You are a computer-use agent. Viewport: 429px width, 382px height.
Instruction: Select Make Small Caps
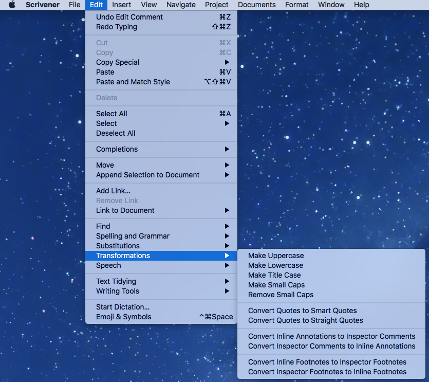(x=331, y=285)
